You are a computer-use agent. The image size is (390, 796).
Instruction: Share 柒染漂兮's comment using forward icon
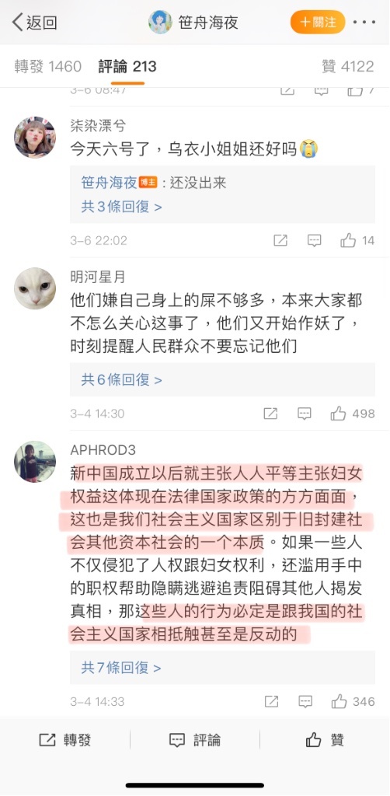[x=280, y=240]
